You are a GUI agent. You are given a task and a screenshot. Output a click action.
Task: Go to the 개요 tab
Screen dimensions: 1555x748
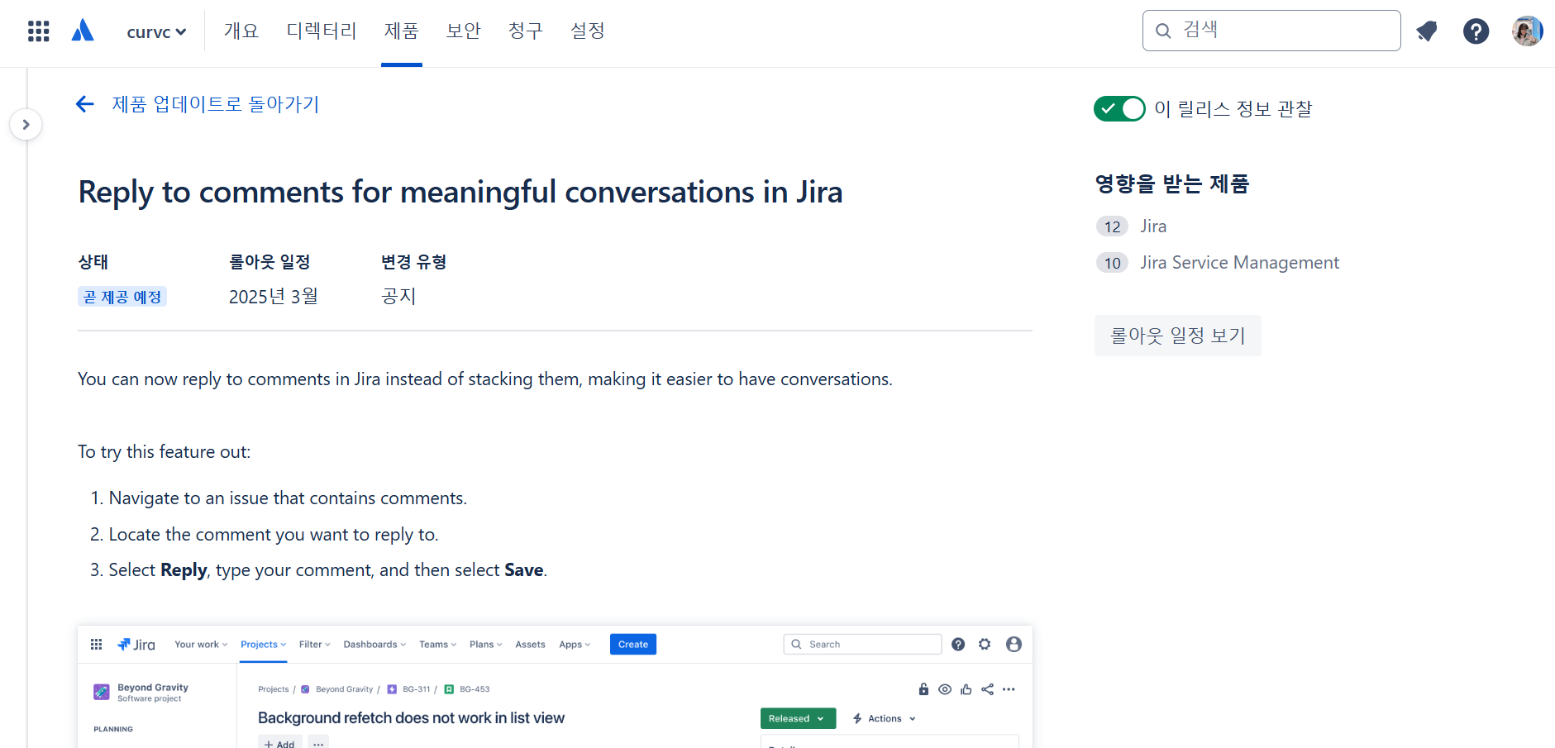click(x=241, y=31)
